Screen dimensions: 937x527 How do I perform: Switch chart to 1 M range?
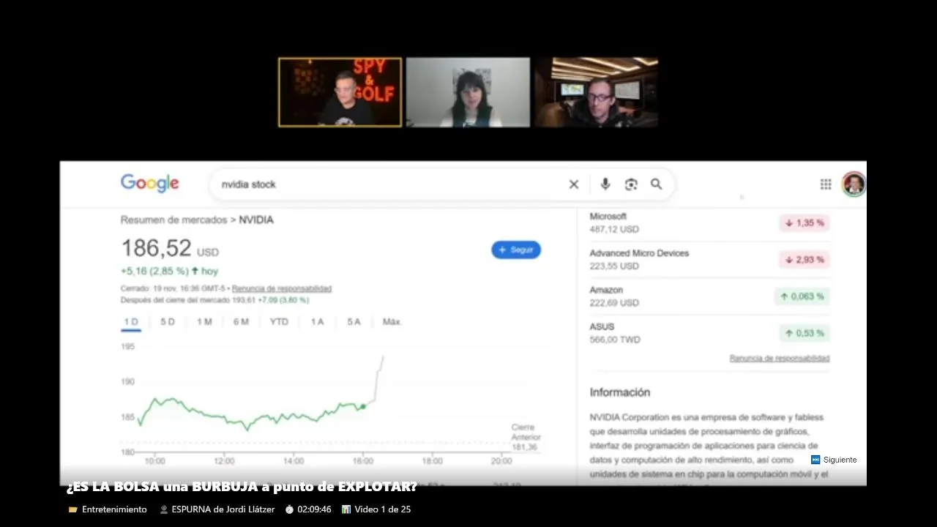204,321
